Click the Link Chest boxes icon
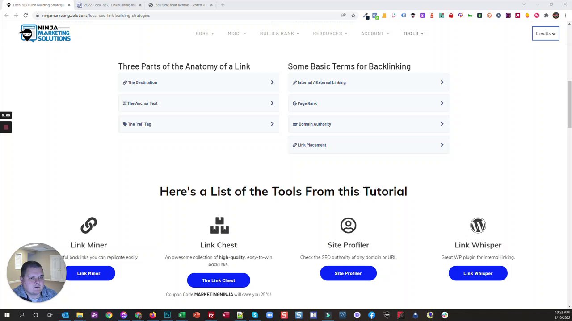 point(219,226)
